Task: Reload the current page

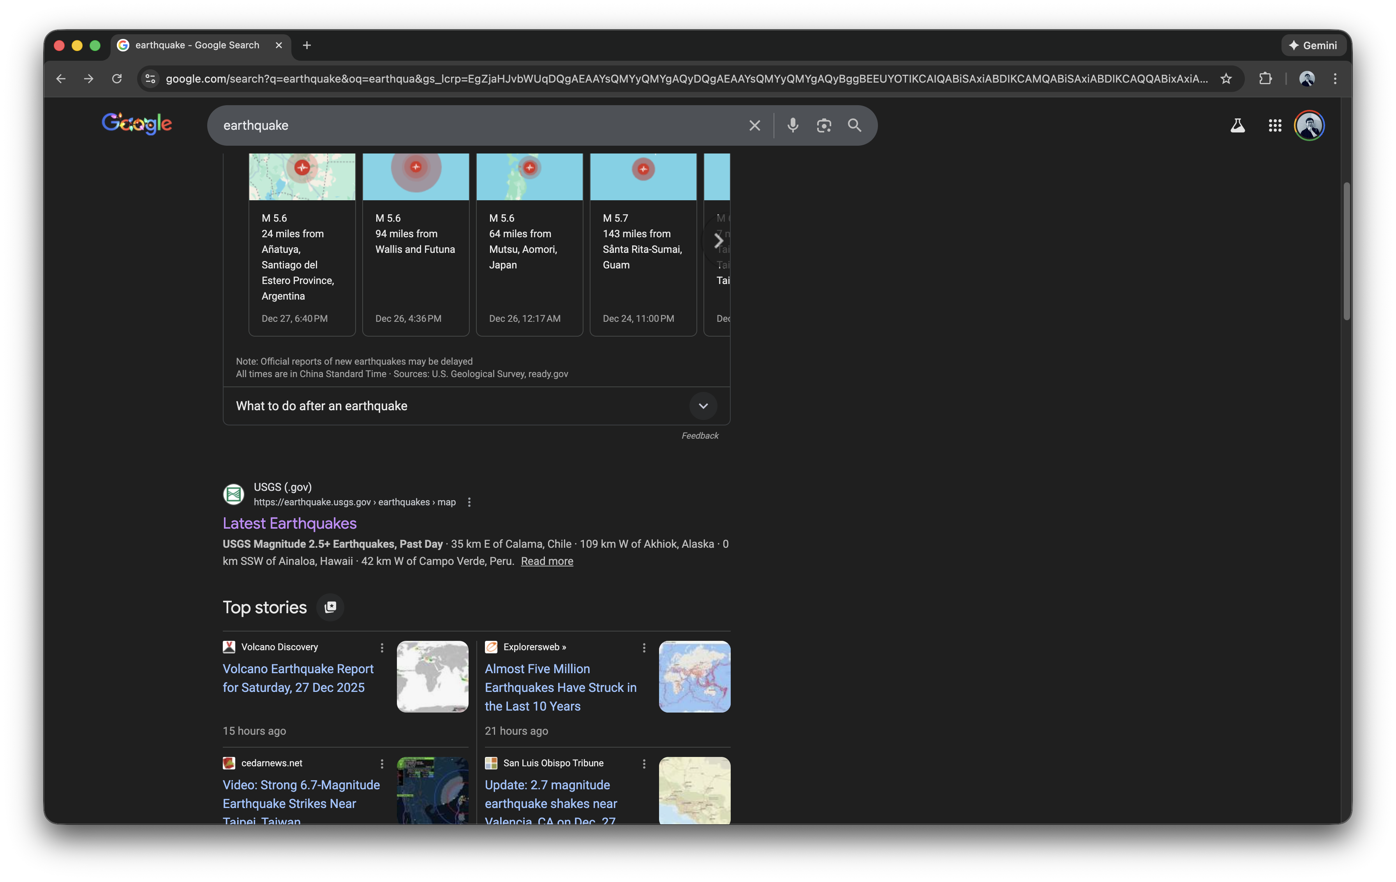Action: coord(117,78)
